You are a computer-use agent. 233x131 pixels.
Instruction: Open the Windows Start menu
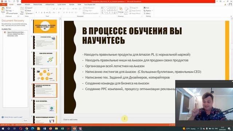[3, 128]
